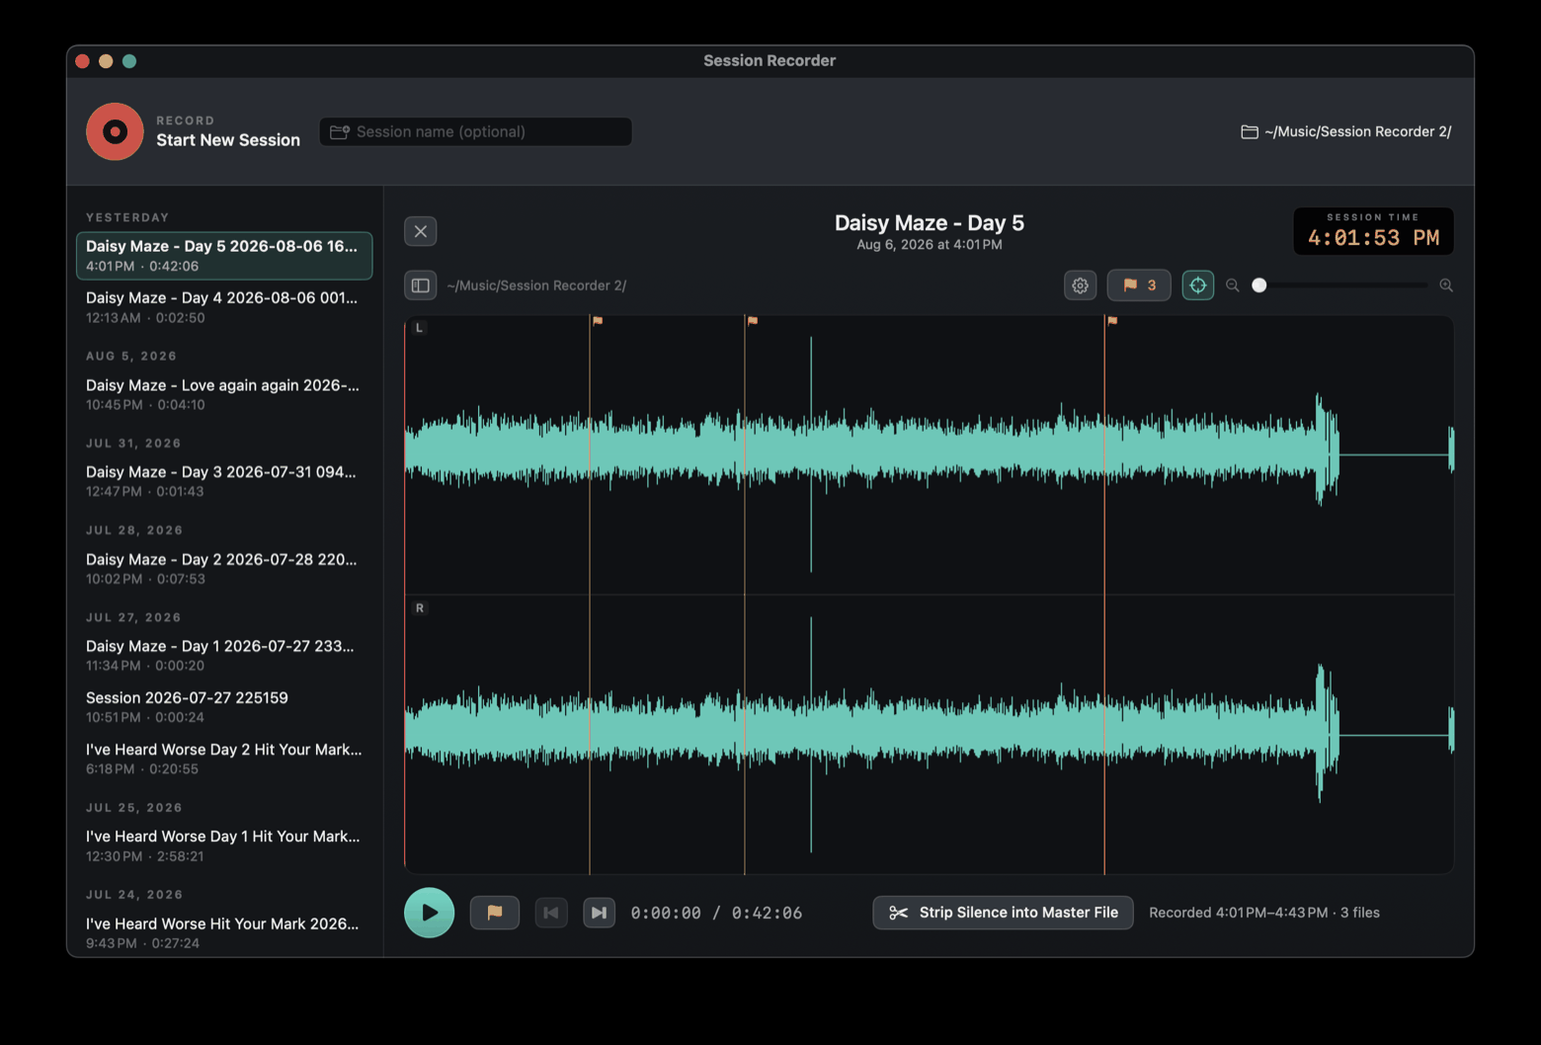Screen dimensions: 1541x1045
Task: Click the Start New Session label
Action: (x=228, y=140)
